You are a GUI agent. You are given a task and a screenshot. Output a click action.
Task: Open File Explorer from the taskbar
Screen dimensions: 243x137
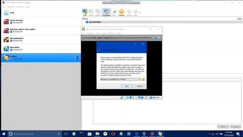[97, 134]
